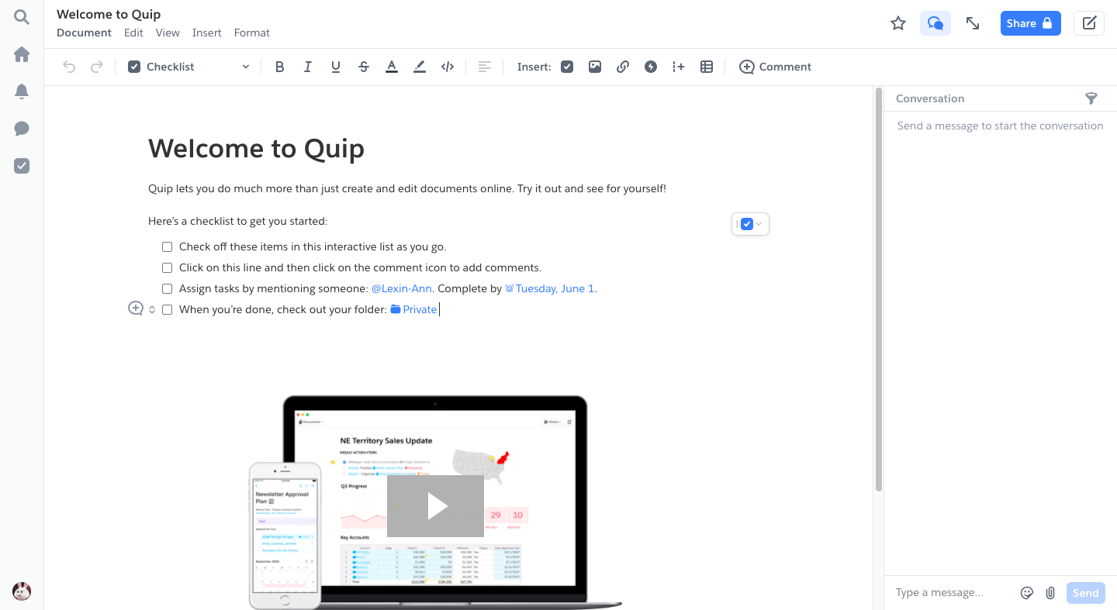Choose text color with the A swatch
The image size is (1117, 610).
click(392, 67)
